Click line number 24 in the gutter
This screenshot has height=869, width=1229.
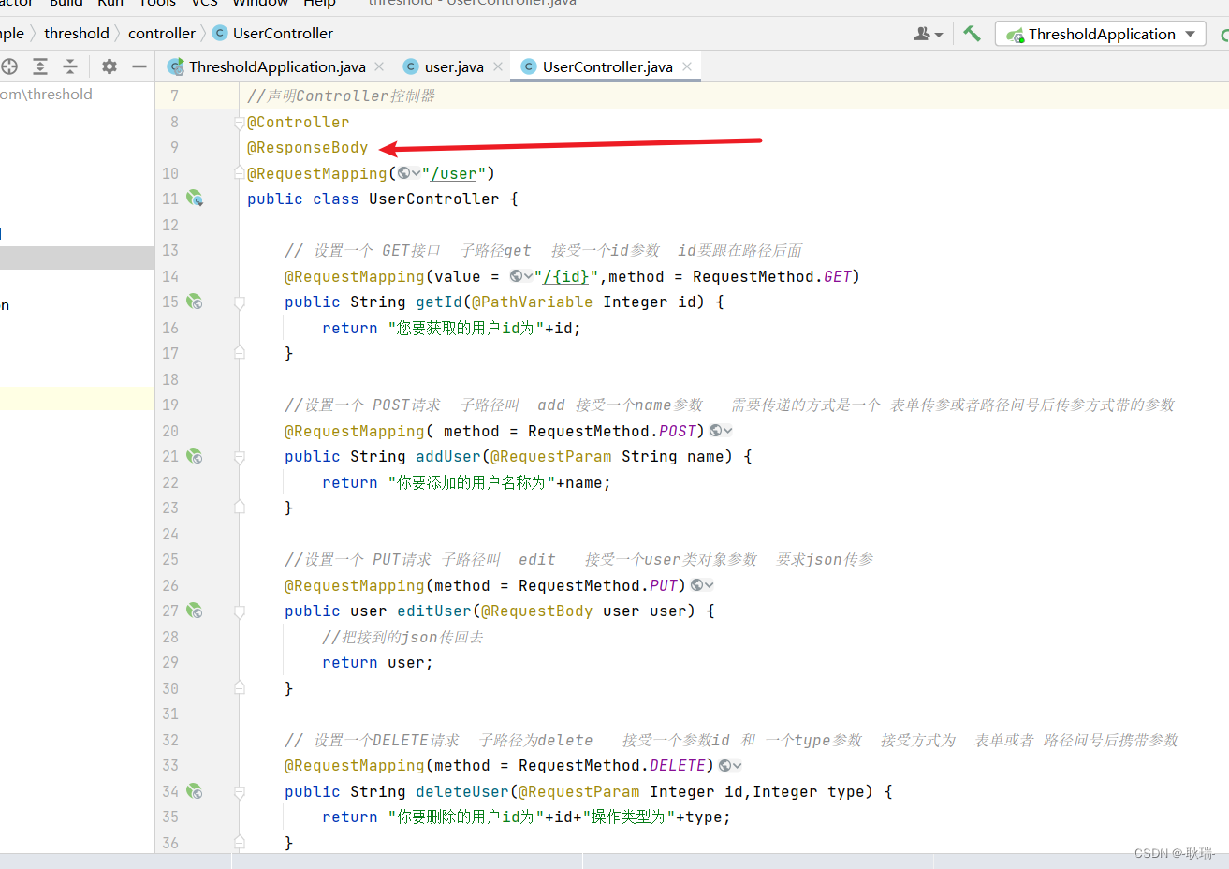[x=169, y=534]
